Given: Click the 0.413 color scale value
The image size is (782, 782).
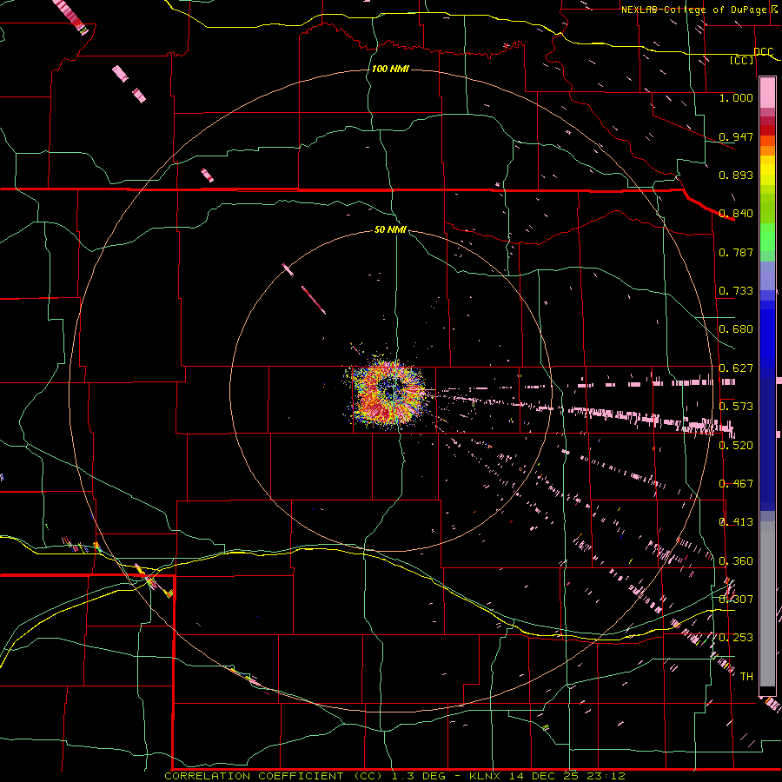Looking at the screenshot, I should click(736, 522).
